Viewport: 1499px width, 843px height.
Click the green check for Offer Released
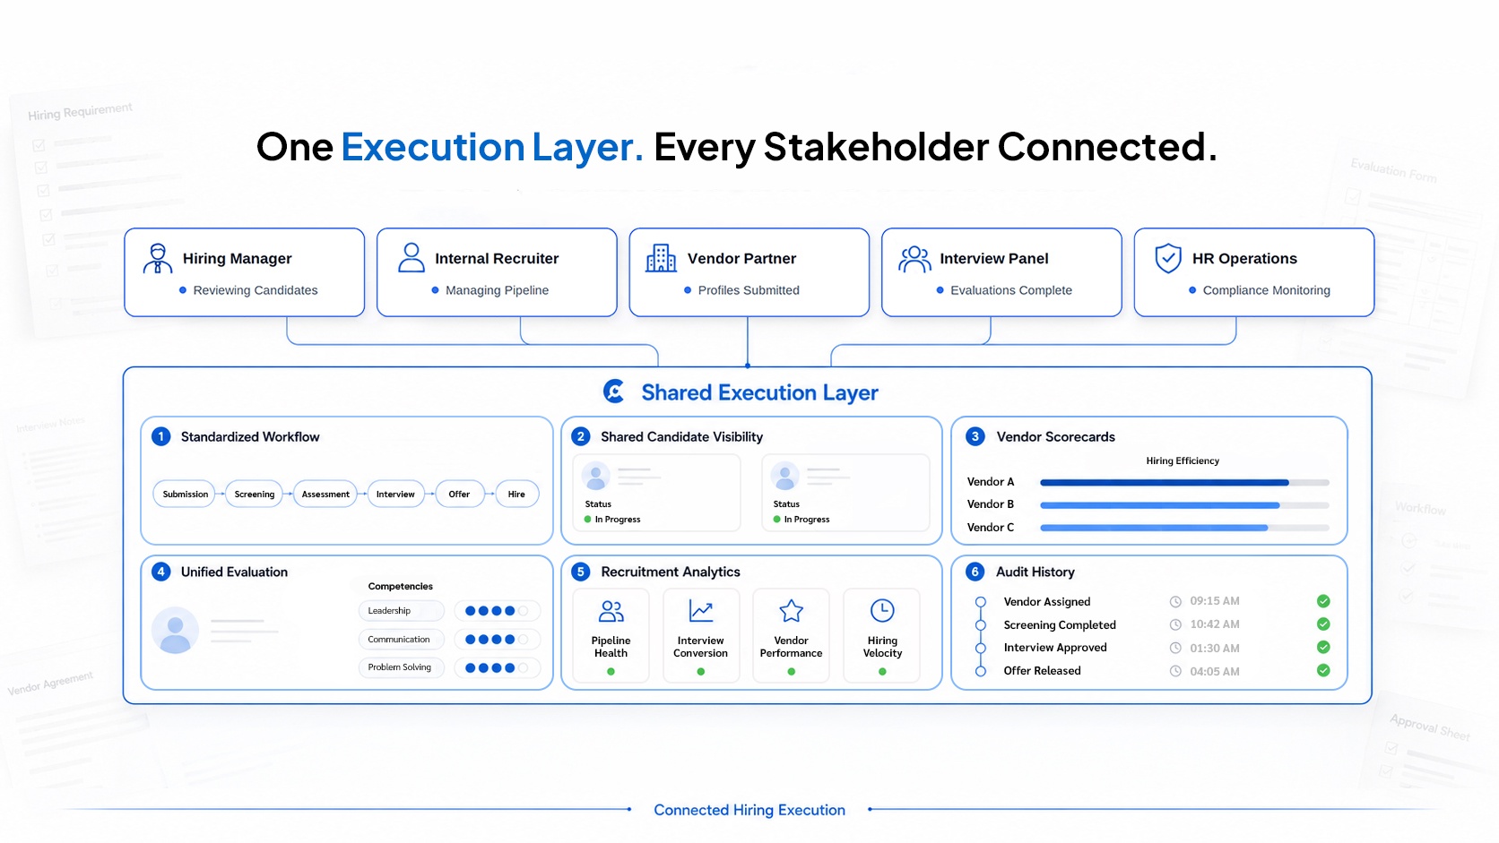coord(1323,670)
